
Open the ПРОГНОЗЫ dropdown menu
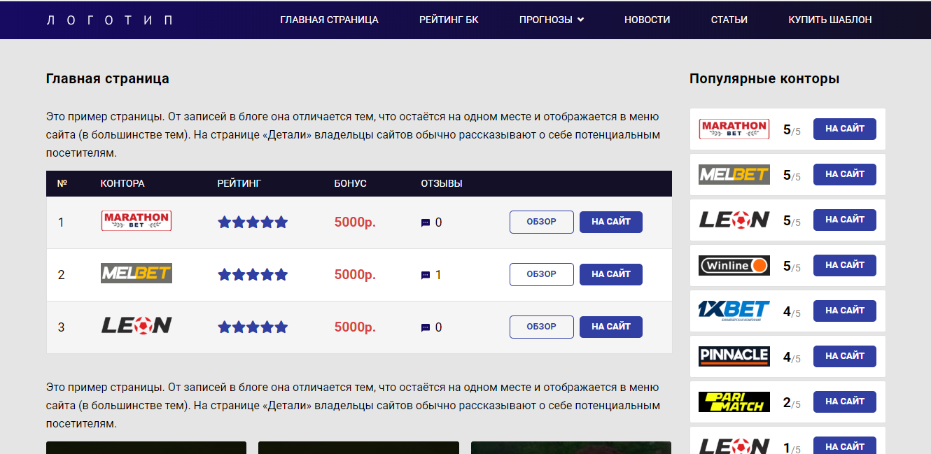[x=551, y=20]
